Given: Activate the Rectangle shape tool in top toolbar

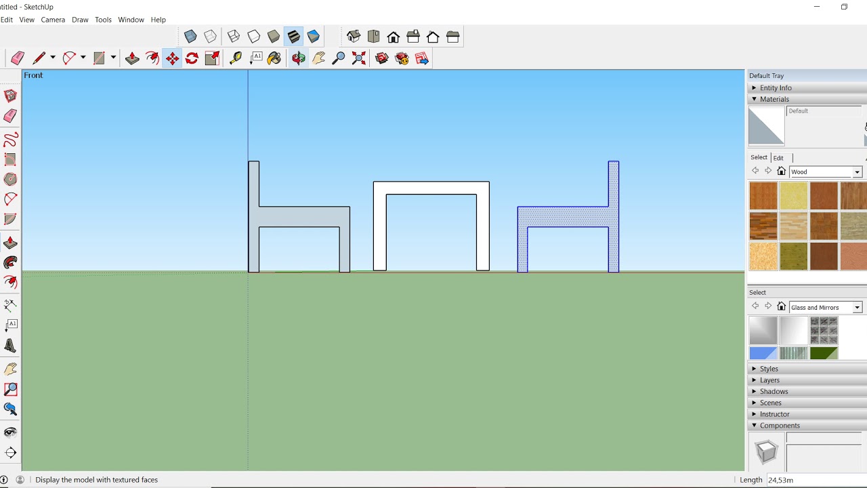Looking at the screenshot, I should [100, 58].
